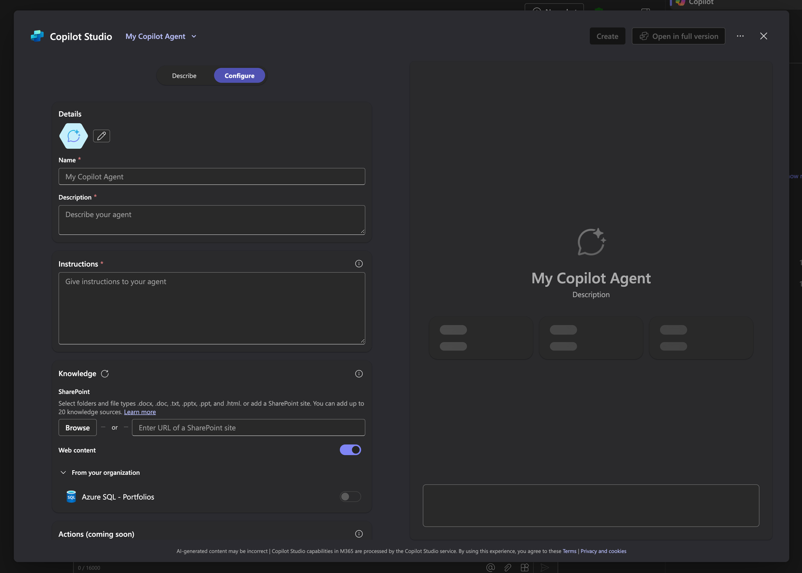Switch to the Describe tab

click(x=184, y=75)
